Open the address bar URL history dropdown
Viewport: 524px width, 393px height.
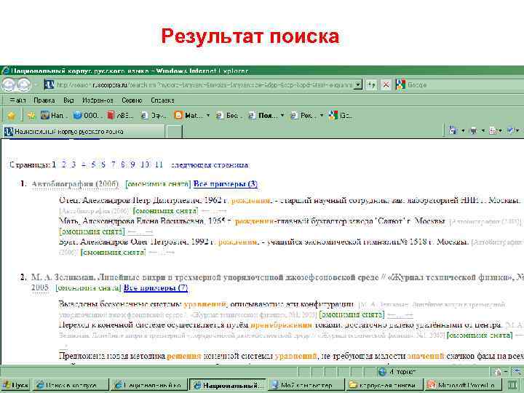358,85
